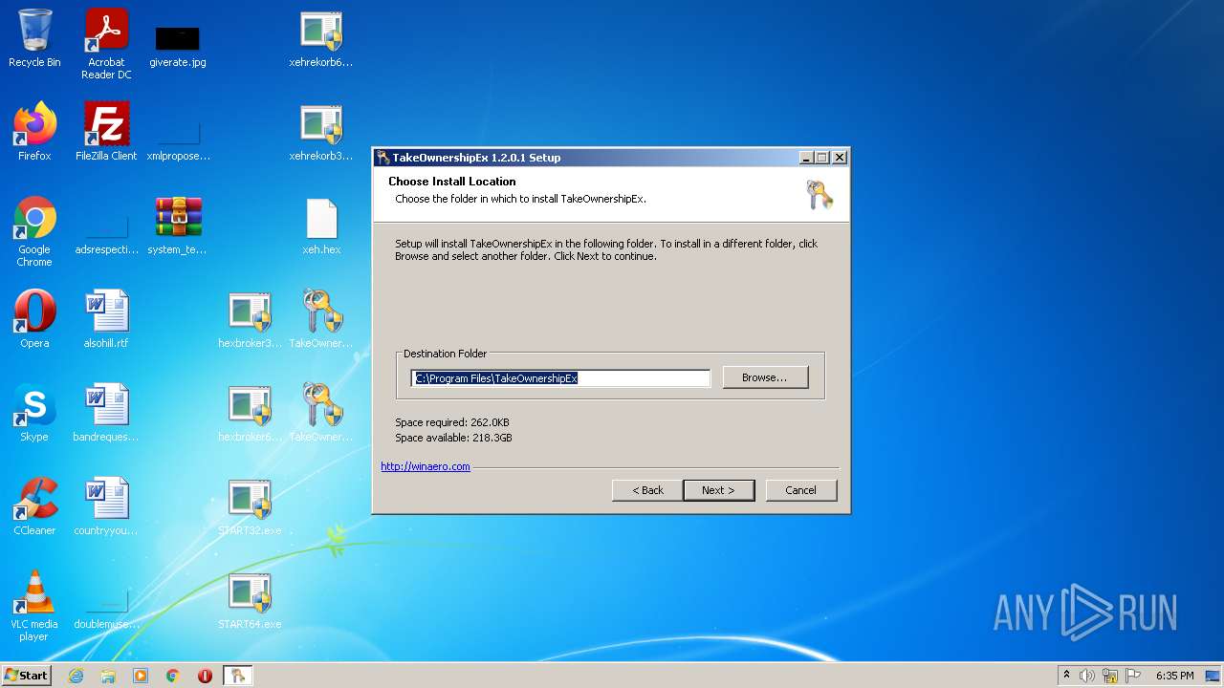
Task: Open Windows Explorer from taskbar
Action: 108,676
